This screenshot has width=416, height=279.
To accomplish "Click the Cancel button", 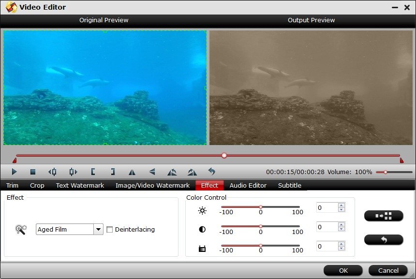I will point(388,270).
